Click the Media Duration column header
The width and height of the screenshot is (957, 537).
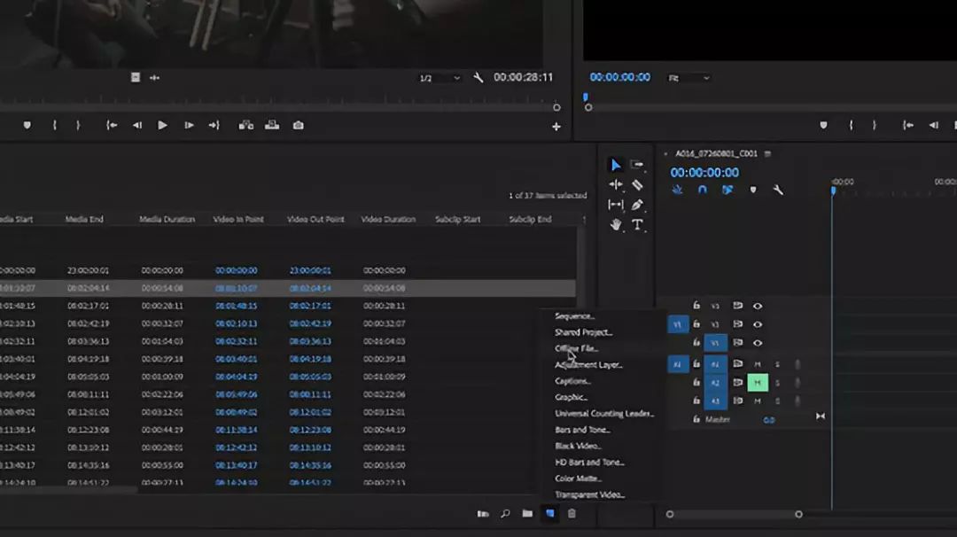point(167,219)
